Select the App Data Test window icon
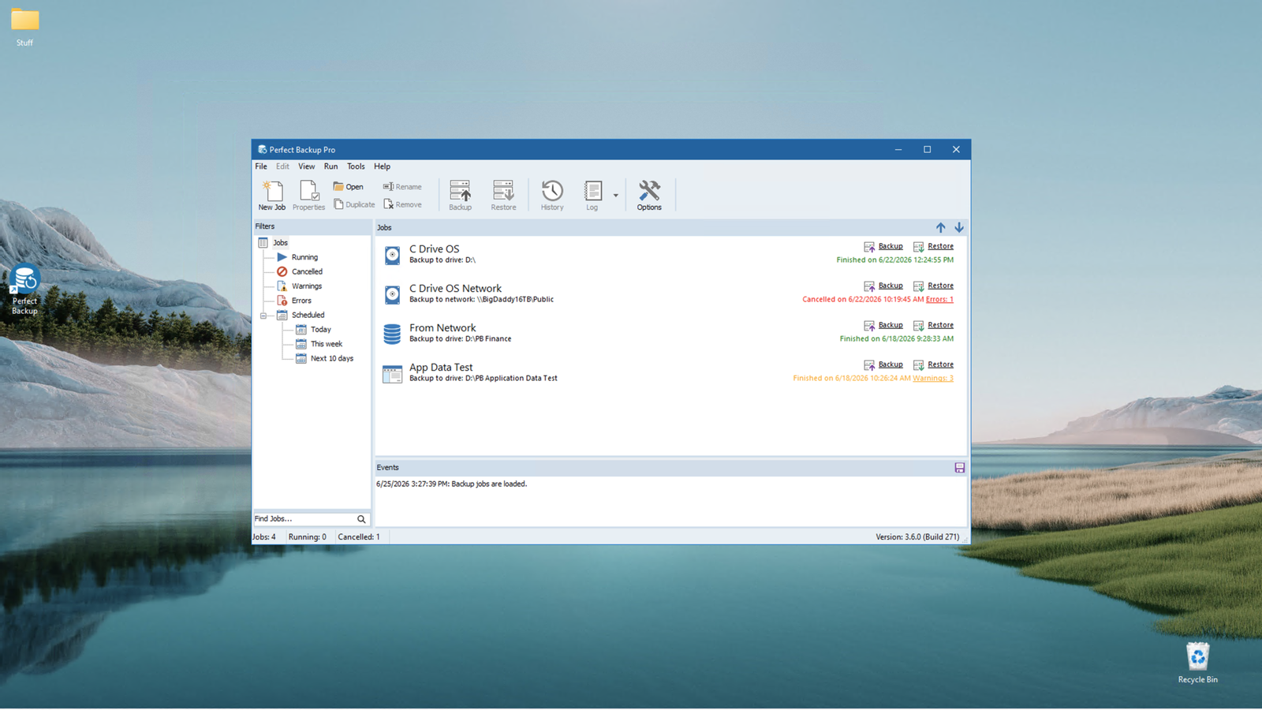Image resolution: width=1262 pixels, height=710 pixels. 392,373
